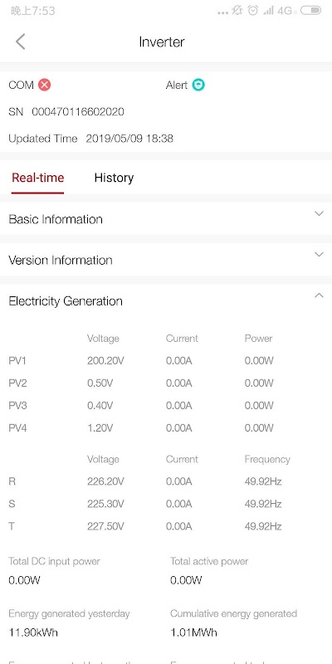Switch to the History tab
Screen dimensions: 332x664
[x=114, y=178]
